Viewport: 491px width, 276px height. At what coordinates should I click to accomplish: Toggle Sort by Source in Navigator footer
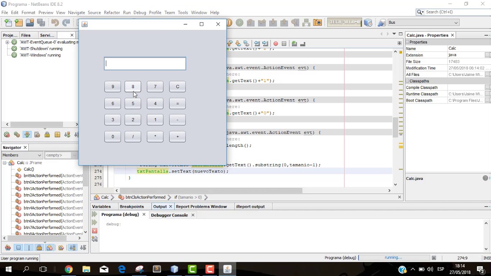pos(83,248)
